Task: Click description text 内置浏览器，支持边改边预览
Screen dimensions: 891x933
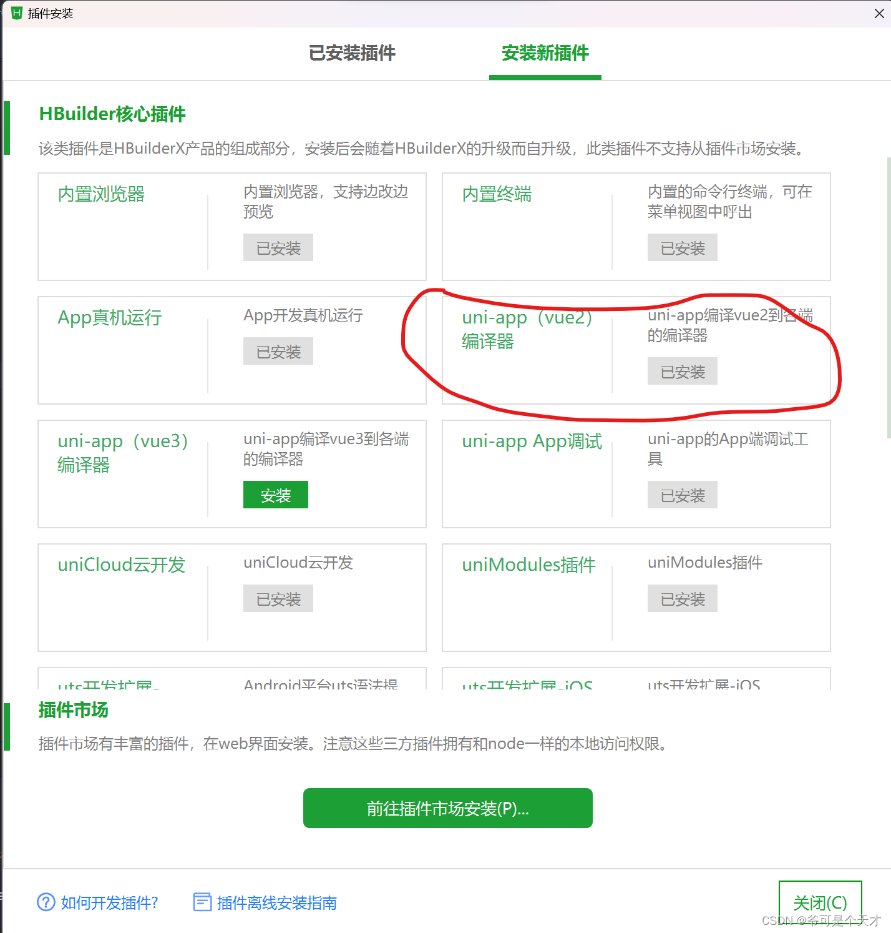Action: pos(326,201)
